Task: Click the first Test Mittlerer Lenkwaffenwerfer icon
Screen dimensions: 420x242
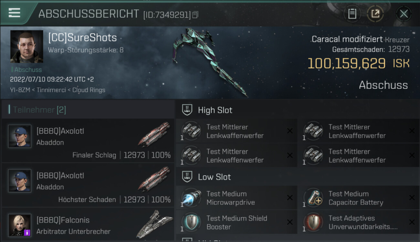Action: pyautogui.click(x=191, y=131)
